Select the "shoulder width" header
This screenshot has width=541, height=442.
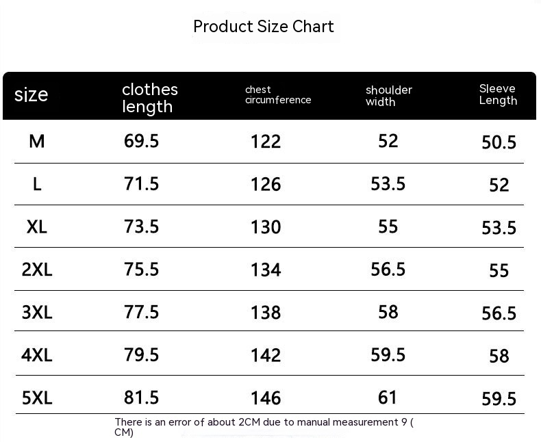click(x=388, y=96)
